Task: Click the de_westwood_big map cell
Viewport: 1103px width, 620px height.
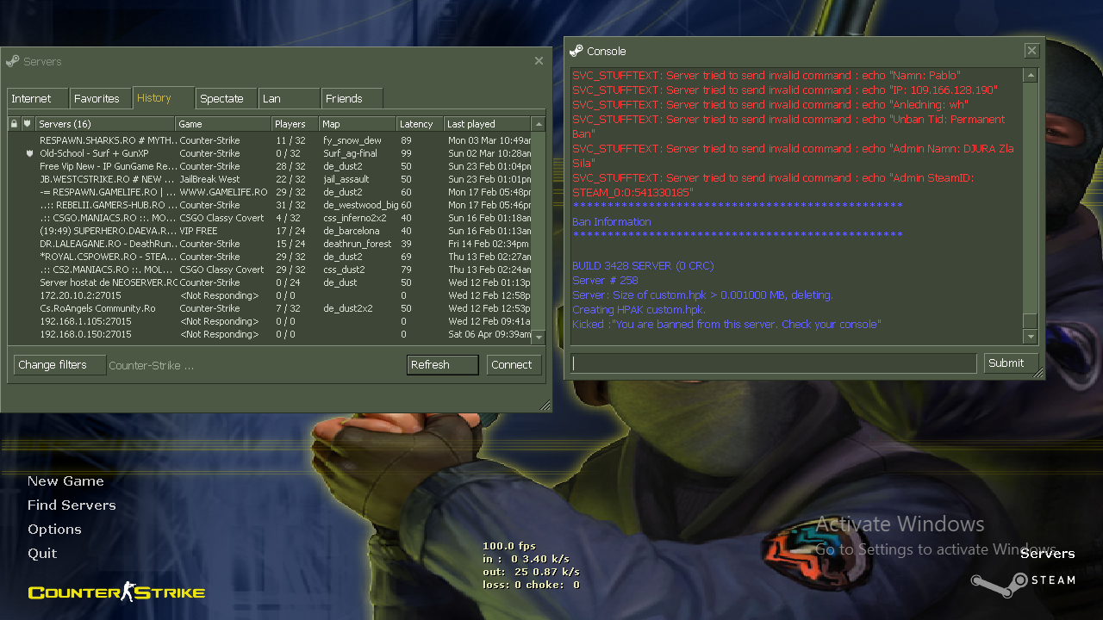Action: pyautogui.click(x=361, y=205)
